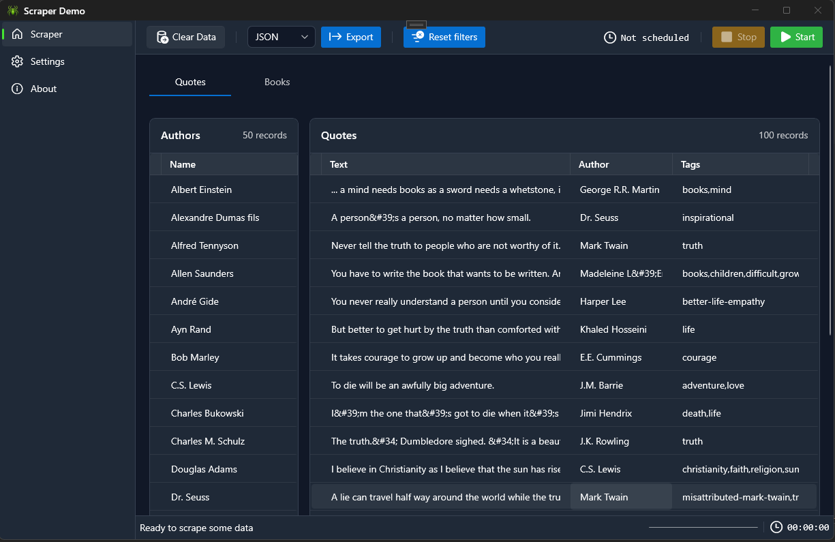Click the Clear Data button
This screenshot has height=542, width=835.
click(186, 37)
